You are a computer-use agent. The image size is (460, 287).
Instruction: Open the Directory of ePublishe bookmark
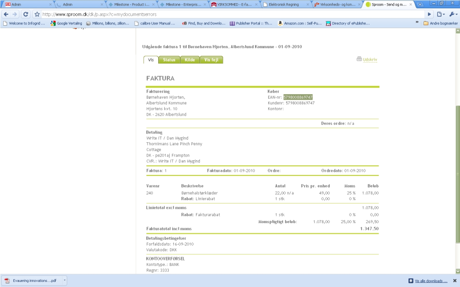point(348,23)
